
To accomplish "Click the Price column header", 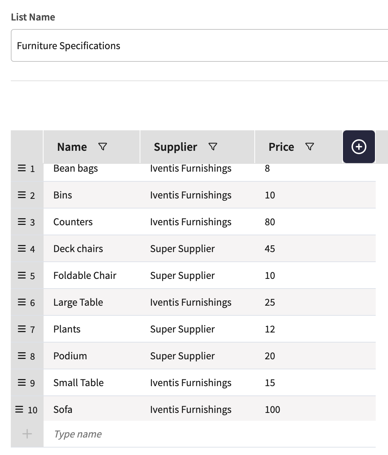I will 281,147.
